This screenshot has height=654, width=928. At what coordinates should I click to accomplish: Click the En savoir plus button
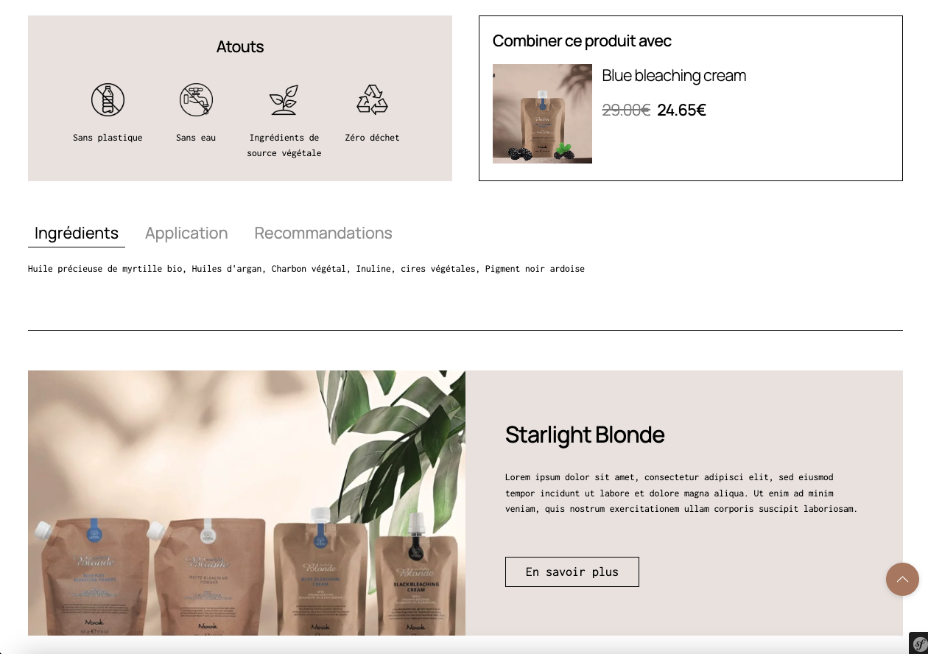572,572
